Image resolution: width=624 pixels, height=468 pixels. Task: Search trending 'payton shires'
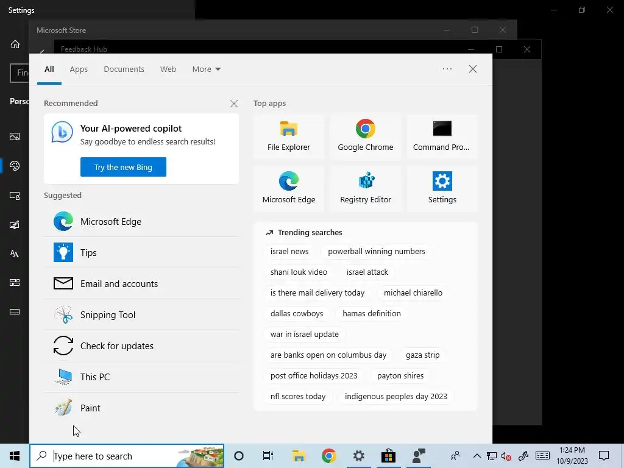tap(400, 375)
